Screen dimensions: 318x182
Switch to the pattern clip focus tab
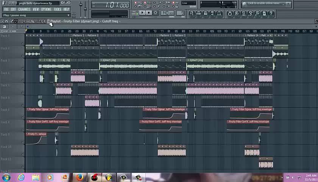click(x=21, y=27)
